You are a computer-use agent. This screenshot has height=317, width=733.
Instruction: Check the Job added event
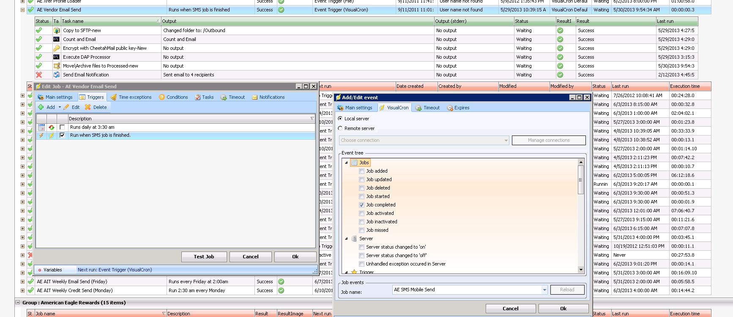361,171
